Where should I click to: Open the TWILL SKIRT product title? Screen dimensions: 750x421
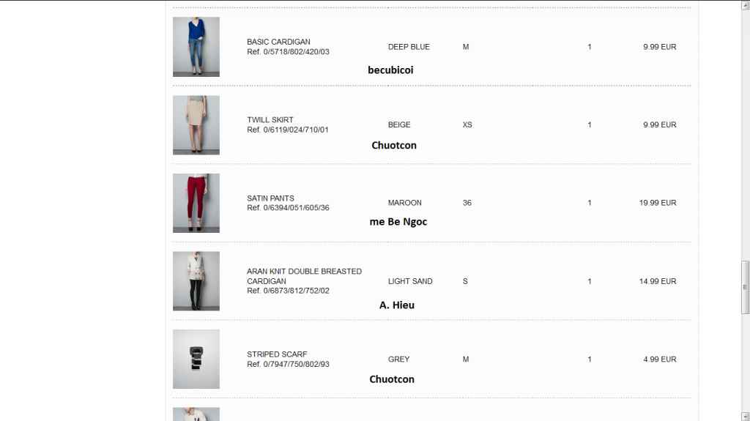click(x=270, y=120)
